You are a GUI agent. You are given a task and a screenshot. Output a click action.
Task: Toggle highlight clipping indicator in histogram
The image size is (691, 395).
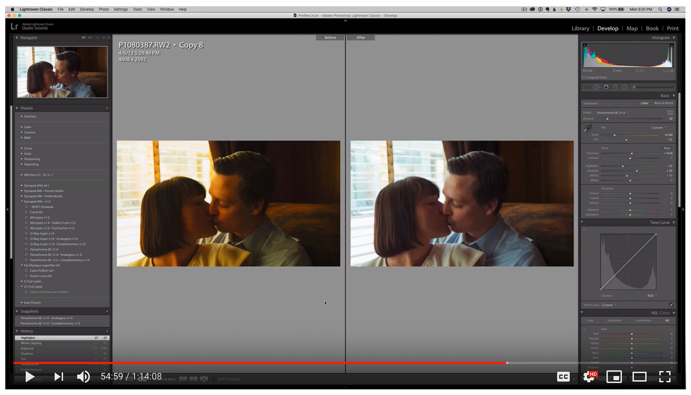[x=672, y=45]
